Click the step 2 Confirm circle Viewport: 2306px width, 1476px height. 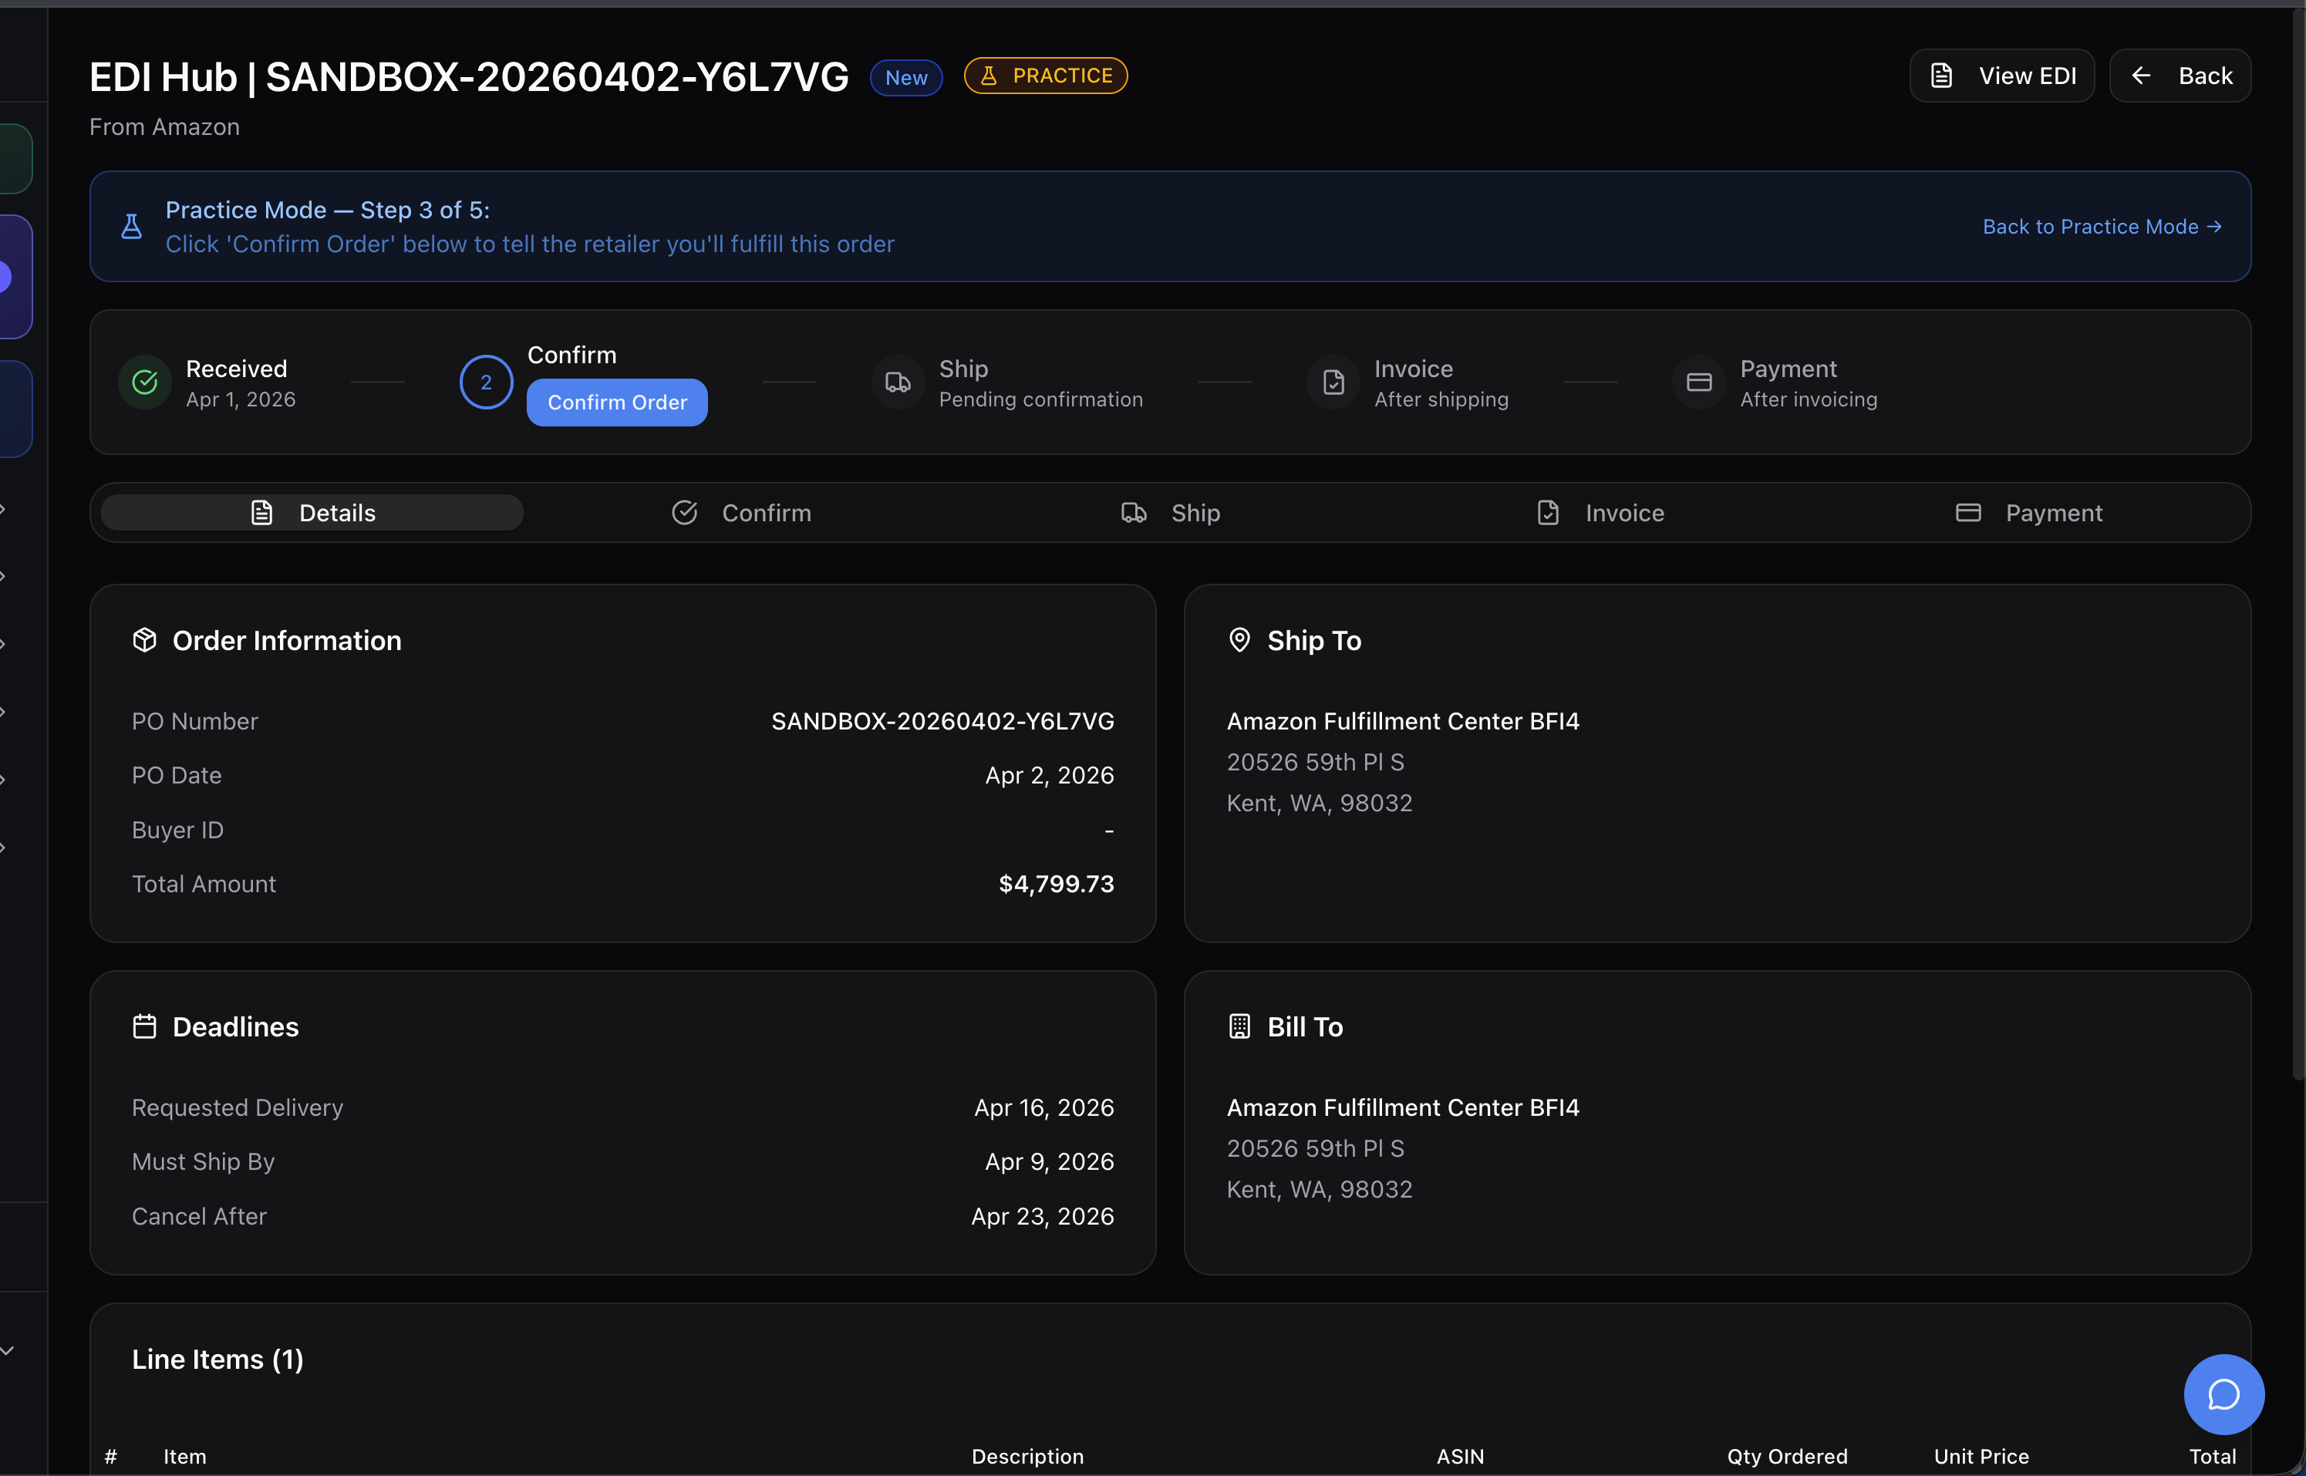(x=486, y=382)
